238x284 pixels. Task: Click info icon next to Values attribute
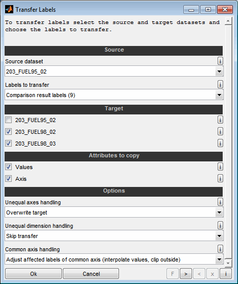click(220, 167)
